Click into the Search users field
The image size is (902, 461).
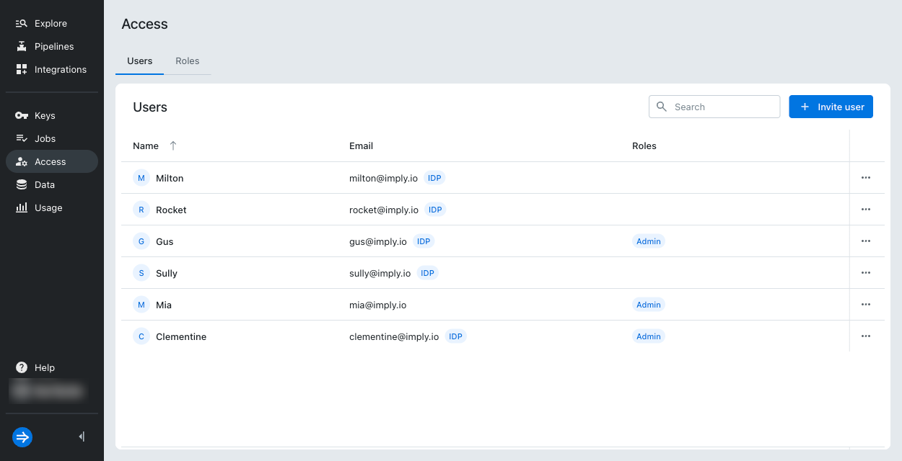(x=714, y=107)
